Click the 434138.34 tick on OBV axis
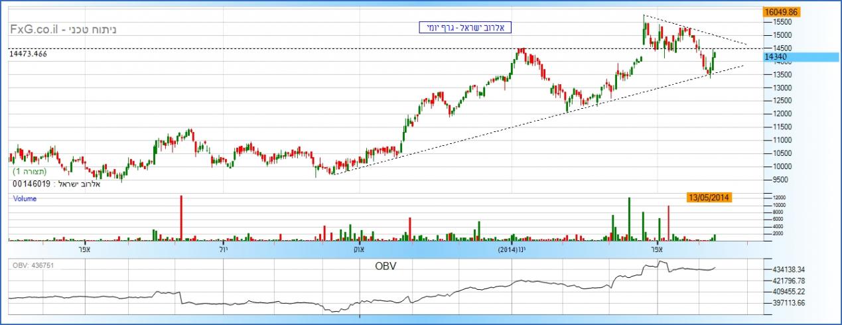This screenshot has height=325, width=842. [786, 270]
